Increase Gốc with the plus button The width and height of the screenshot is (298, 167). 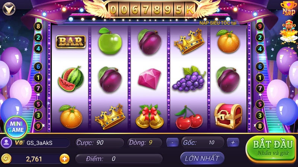pos(233,142)
